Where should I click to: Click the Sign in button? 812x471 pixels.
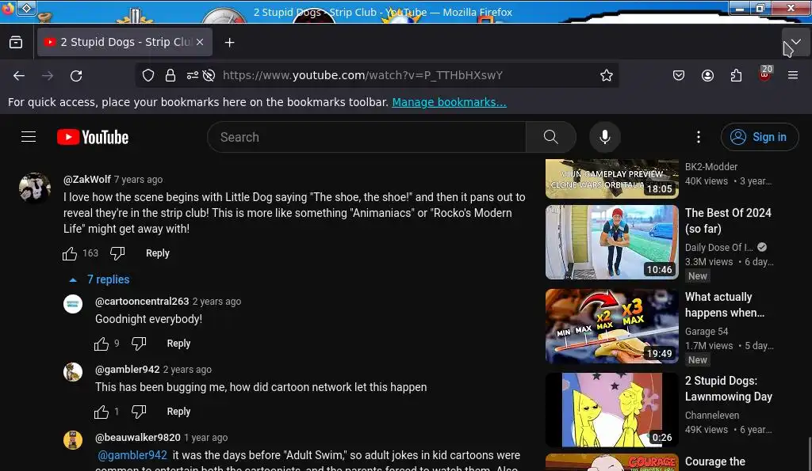[759, 137]
